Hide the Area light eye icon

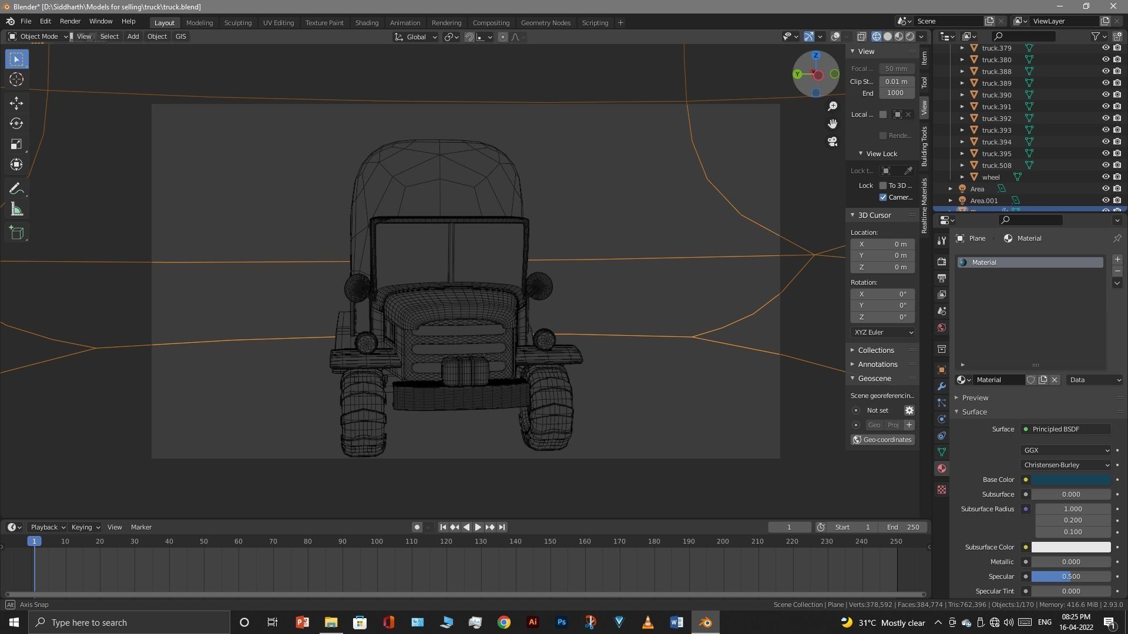(x=1105, y=189)
